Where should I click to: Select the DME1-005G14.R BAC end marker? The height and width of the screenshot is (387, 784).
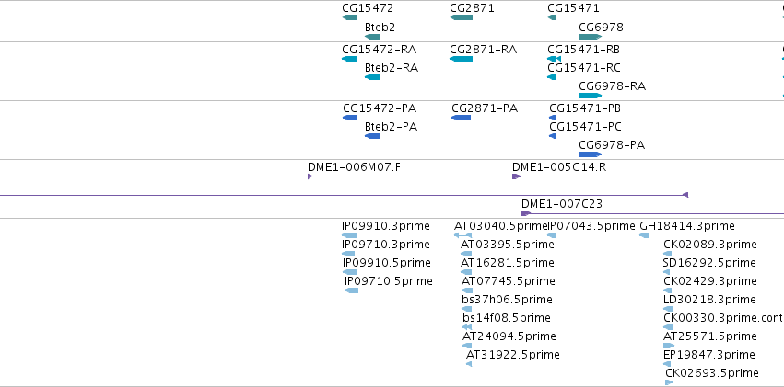517,176
